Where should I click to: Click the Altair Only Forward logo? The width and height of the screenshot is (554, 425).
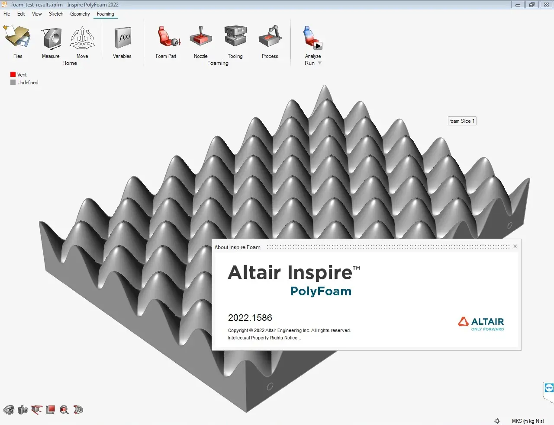pyautogui.click(x=481, y=324)
